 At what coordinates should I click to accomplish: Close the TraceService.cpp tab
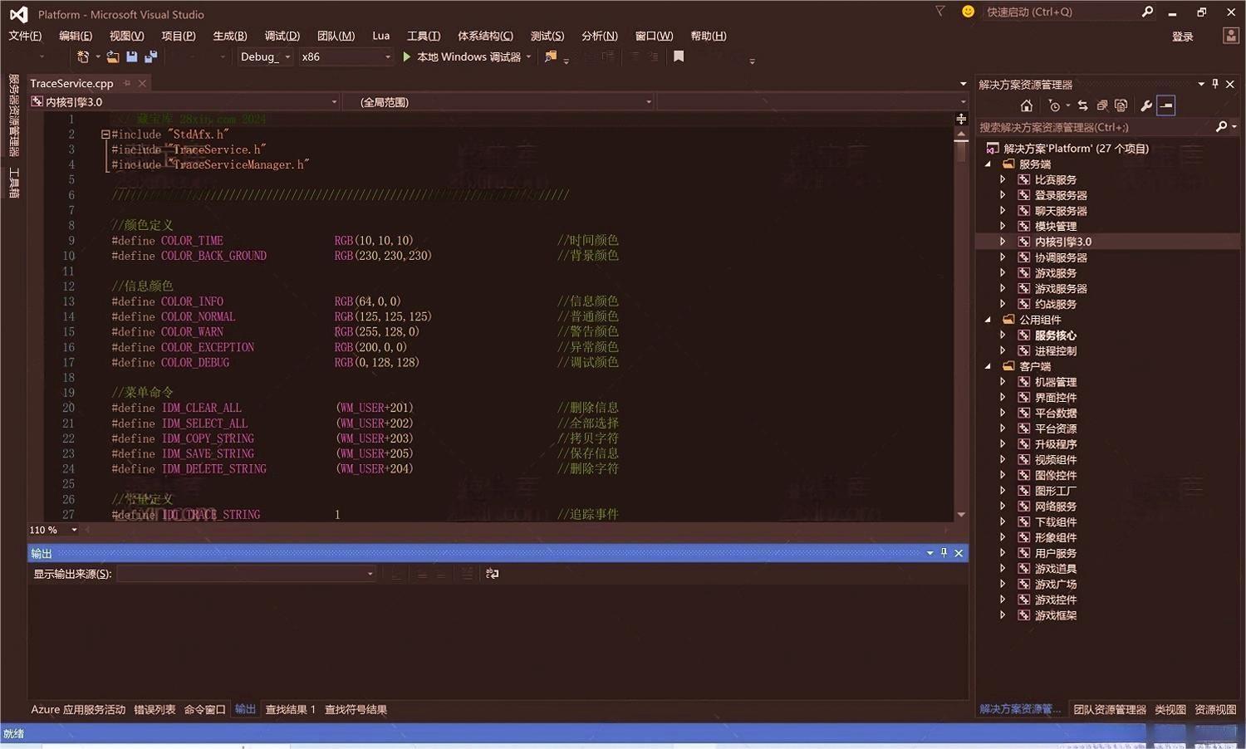click(142, 83)
